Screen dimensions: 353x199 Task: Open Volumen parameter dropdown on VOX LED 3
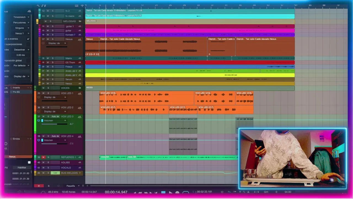[x=54, y=121]
